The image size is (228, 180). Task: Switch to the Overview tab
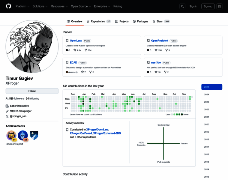point(75,21)
